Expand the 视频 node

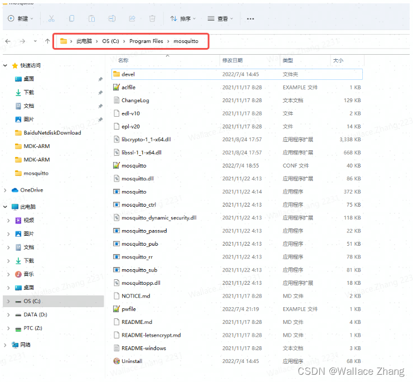8,221
